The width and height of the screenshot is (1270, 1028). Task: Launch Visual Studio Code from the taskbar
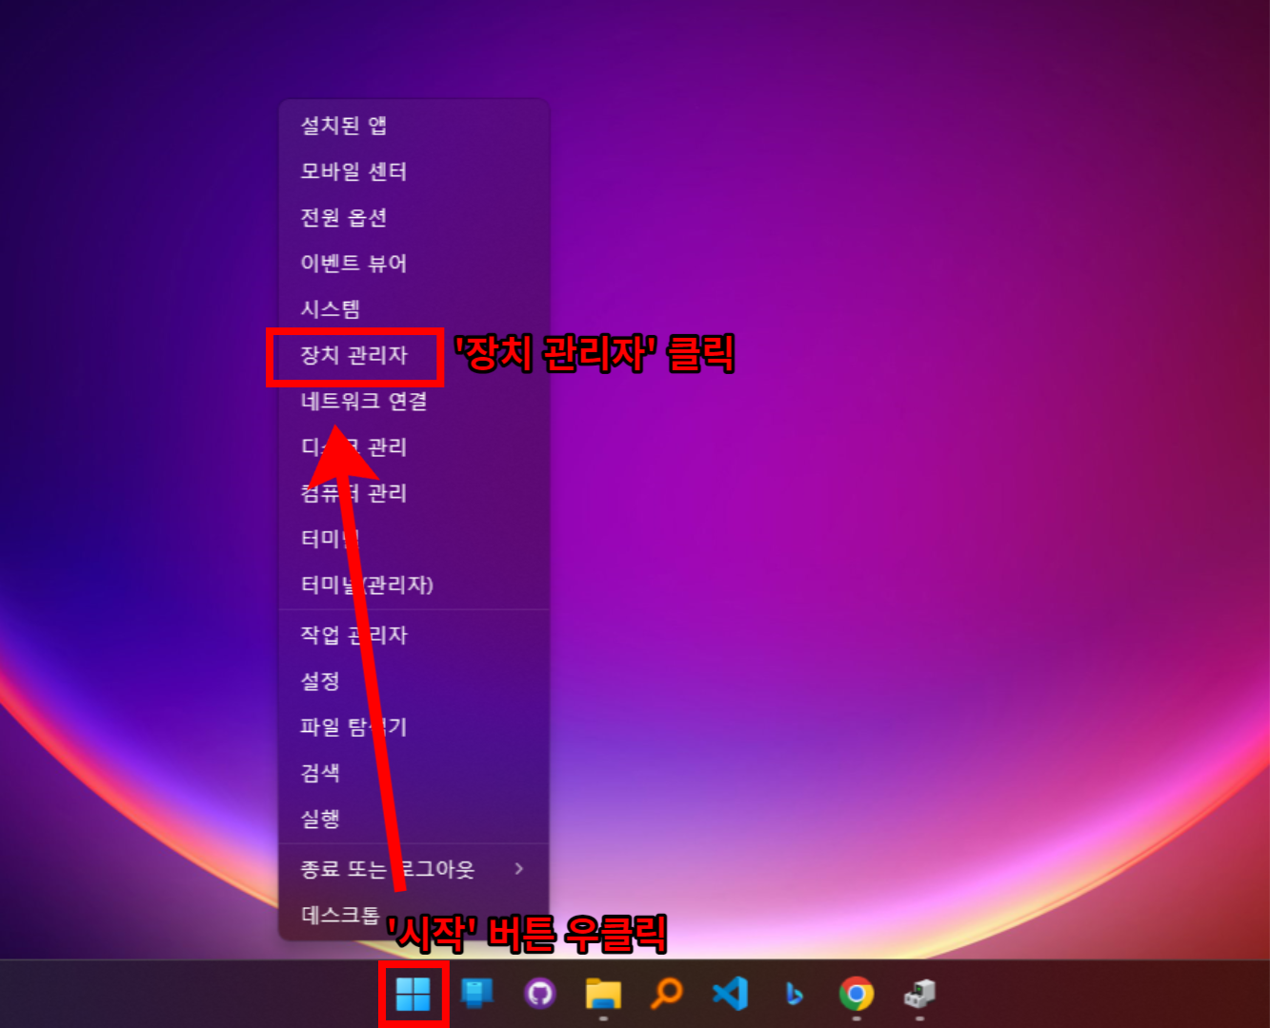coord(729,994)
